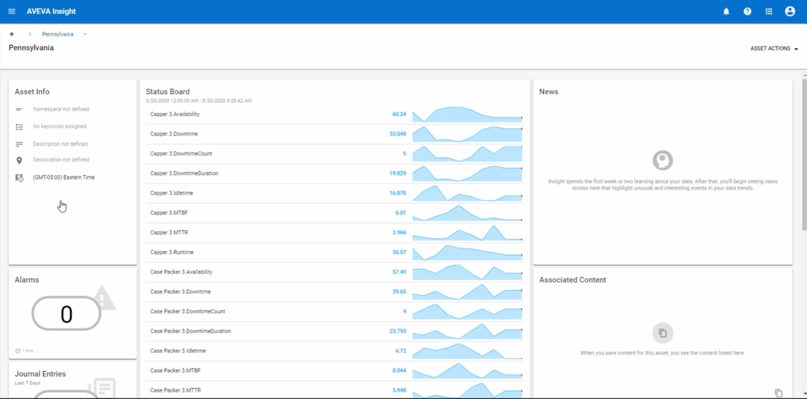This screenshot has width=807, height=399.
Task: Click the time zone clock icon
Action: coord(19,178)
